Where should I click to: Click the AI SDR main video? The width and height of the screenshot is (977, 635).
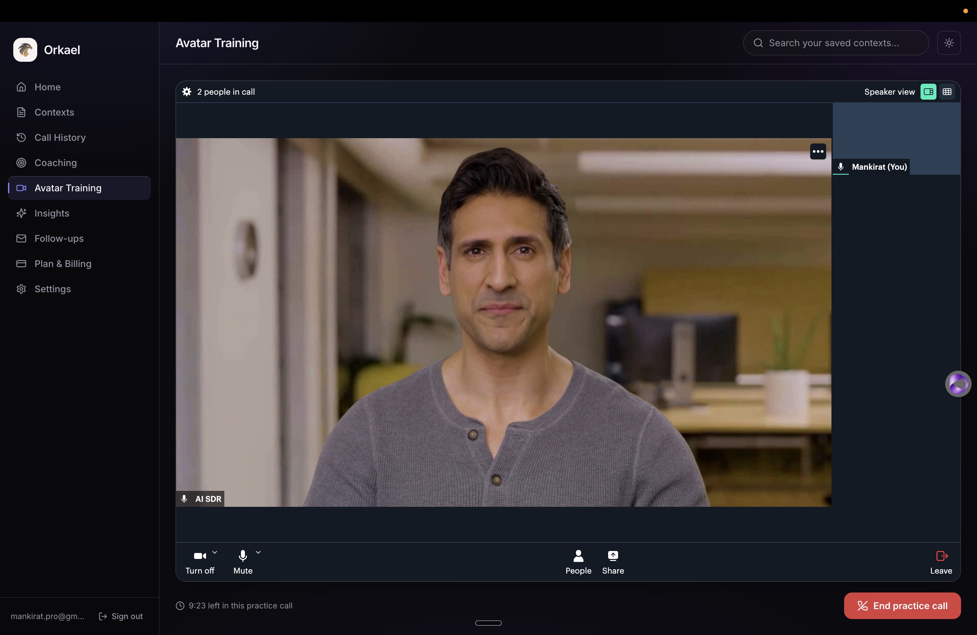tap(504, 322)
